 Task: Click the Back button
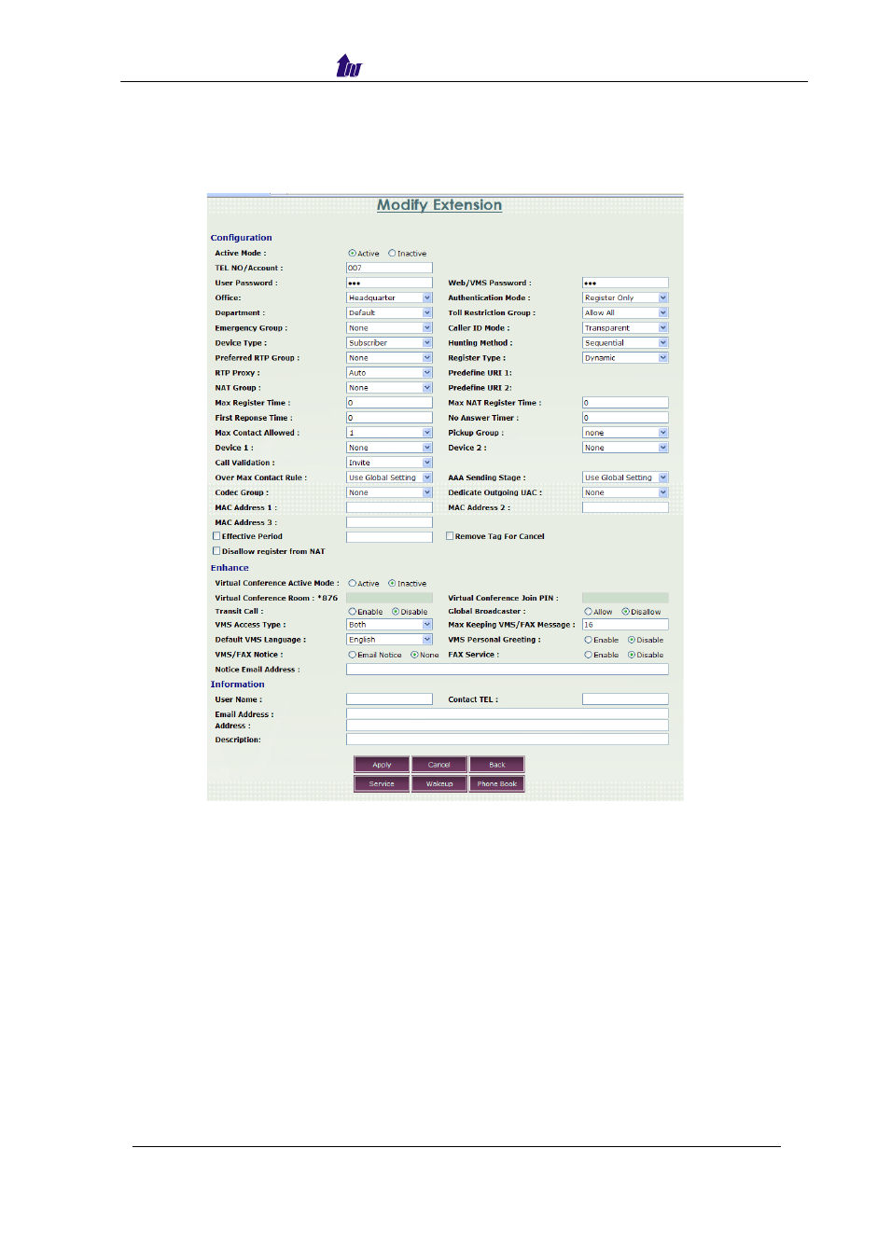click(x=497, y=765)
